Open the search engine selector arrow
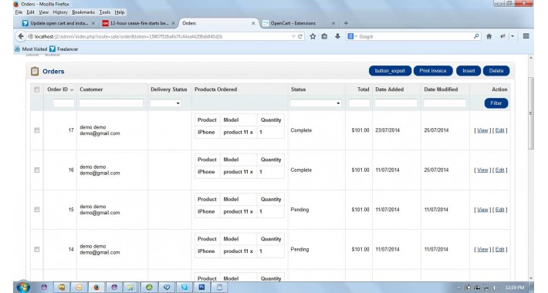The width and height of the screenshot is (548, 293). [x=356, y=36]
